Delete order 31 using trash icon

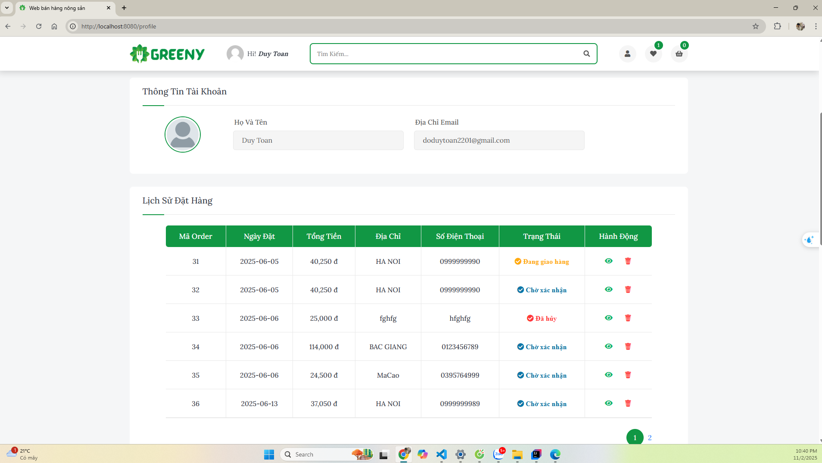tap(628, 261)
